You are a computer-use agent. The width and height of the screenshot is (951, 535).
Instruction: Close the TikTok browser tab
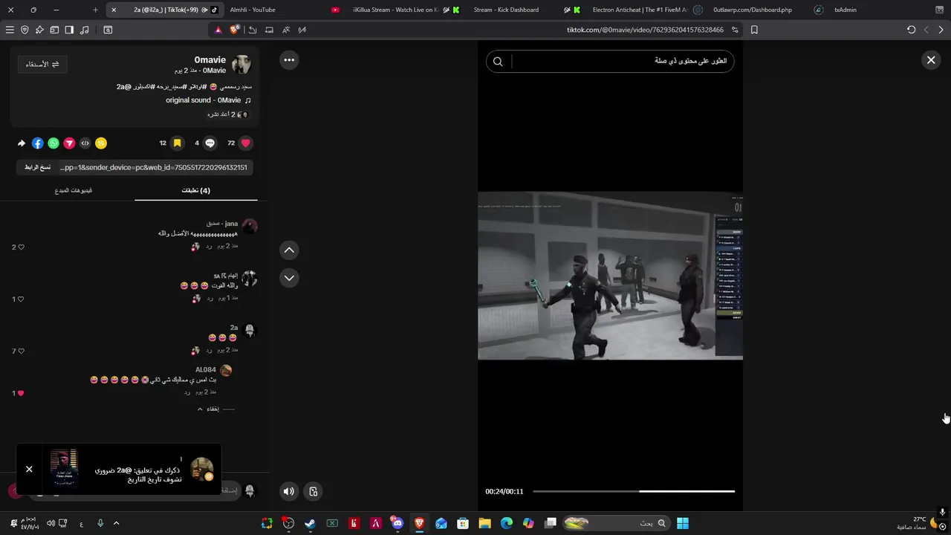114,10
